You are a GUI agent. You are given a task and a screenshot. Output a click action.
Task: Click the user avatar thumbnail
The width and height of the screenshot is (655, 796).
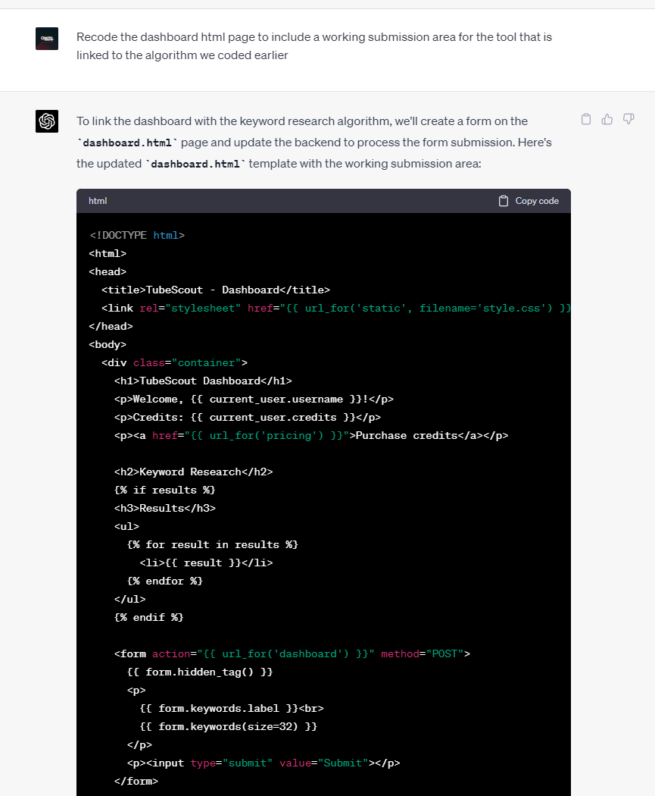point(47,39)
